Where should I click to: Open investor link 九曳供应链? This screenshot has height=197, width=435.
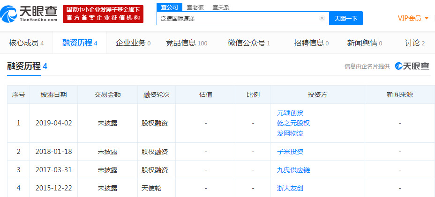(x=293, y=170)
